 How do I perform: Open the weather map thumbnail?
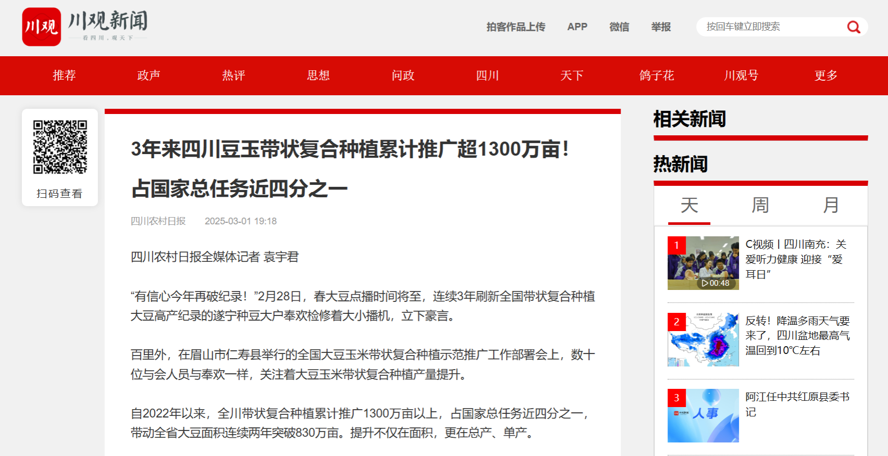point(703,339)
